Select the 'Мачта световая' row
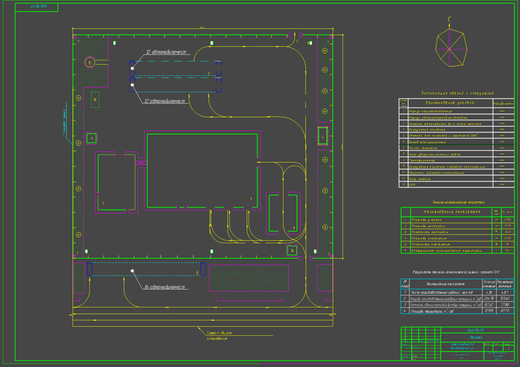 pos(456,148)
